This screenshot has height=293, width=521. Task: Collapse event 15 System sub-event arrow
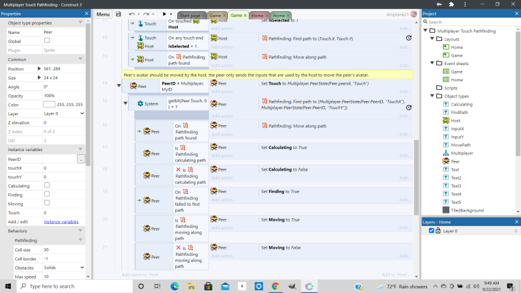coord(126,103)
